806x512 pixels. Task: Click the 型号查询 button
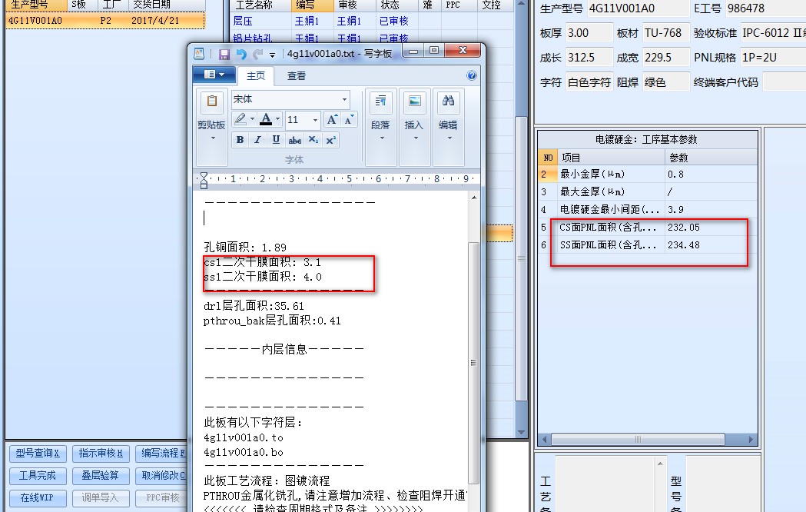(38, 454)
